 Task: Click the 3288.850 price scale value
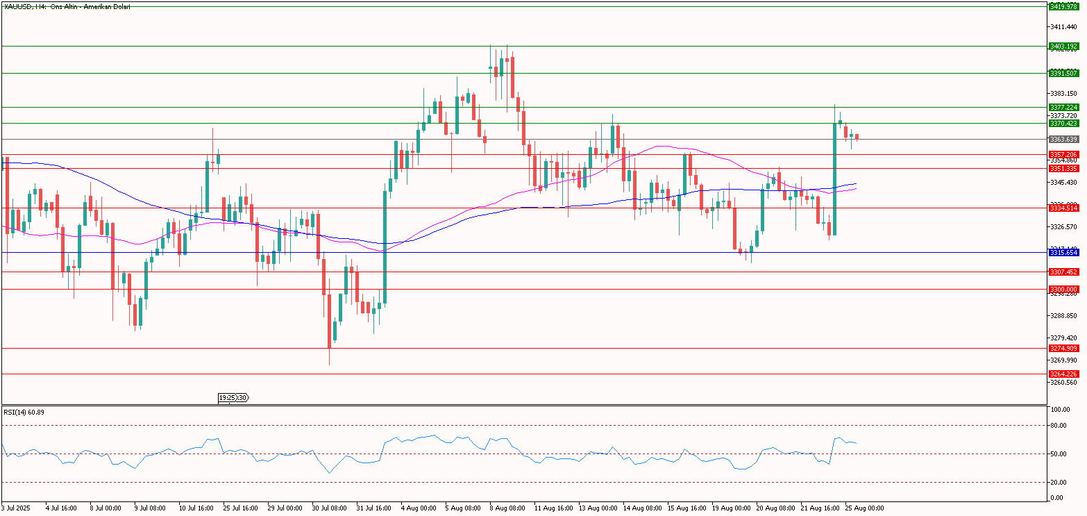(x=1064, y=315)
